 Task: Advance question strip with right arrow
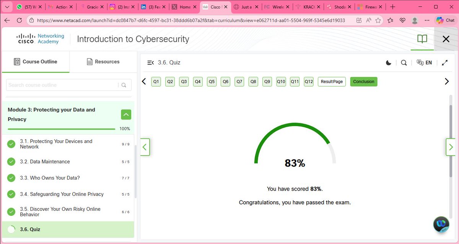446,82
